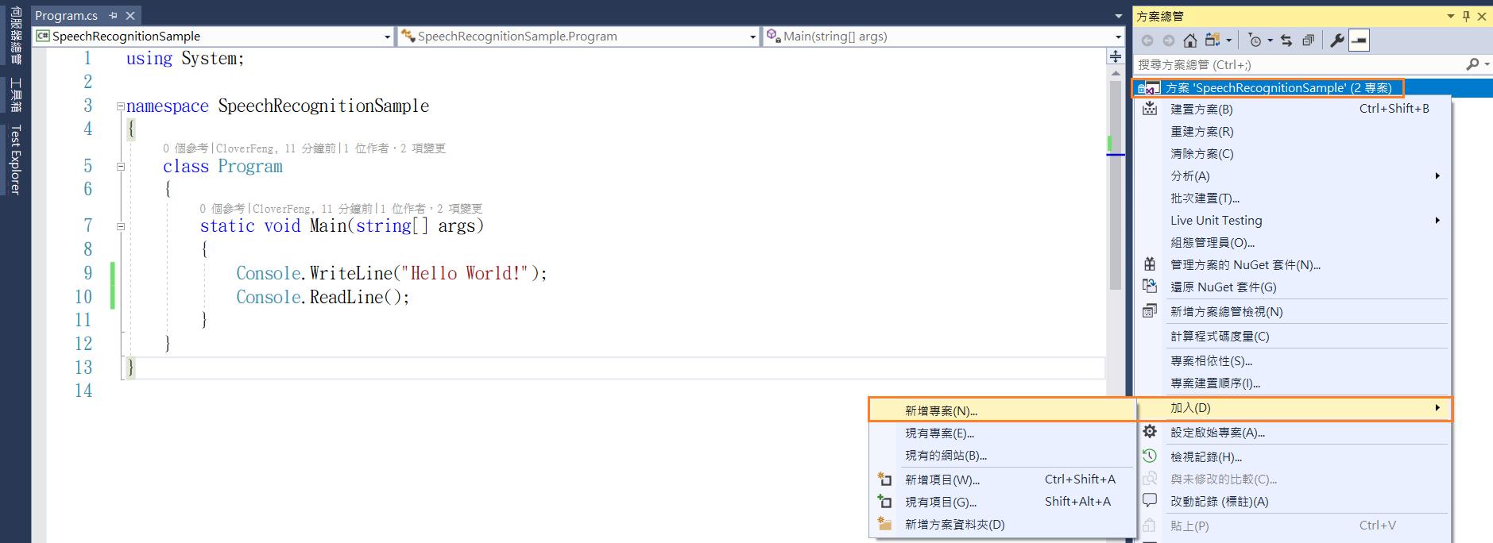Collapse the class Program block

pyautogui.click(x=120, y=166)
